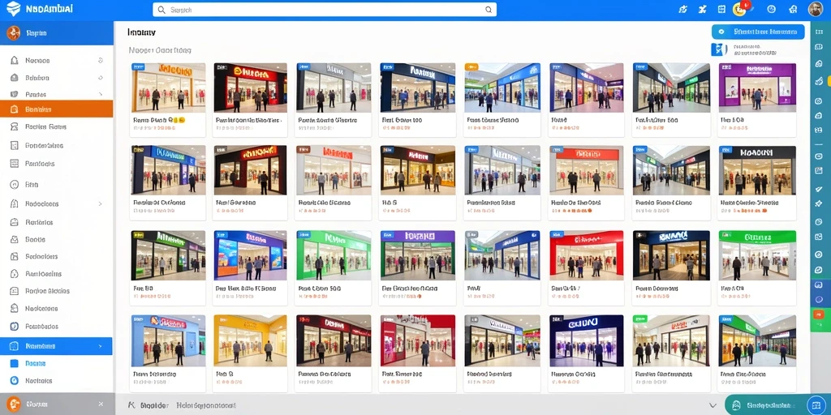
Task: Click the blue square icon at the bottom-right corner
Action: coord(816,405)
